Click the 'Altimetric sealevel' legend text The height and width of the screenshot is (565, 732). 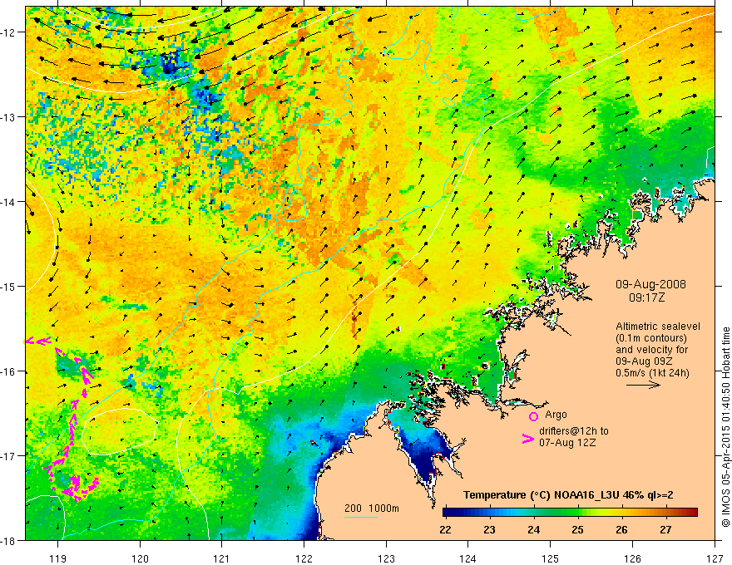pyautogui.click(x=658, y=327)
